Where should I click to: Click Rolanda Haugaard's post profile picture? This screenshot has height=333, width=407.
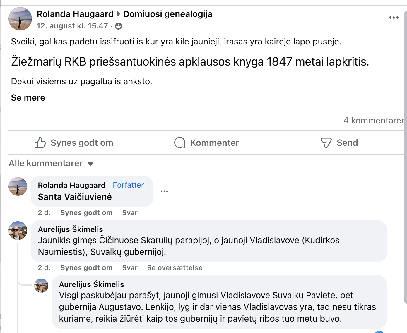point(20,19)
